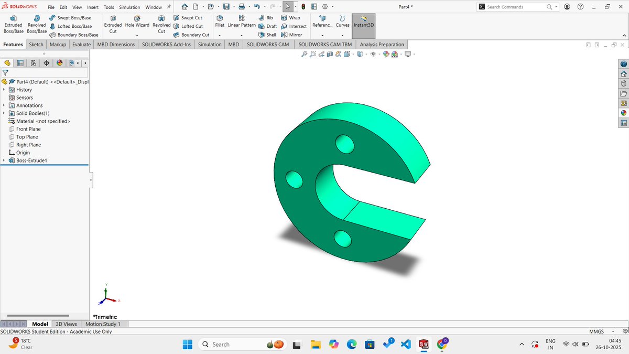Open the File menu
This screenshot has height=354, width=629.
(51, 7)
